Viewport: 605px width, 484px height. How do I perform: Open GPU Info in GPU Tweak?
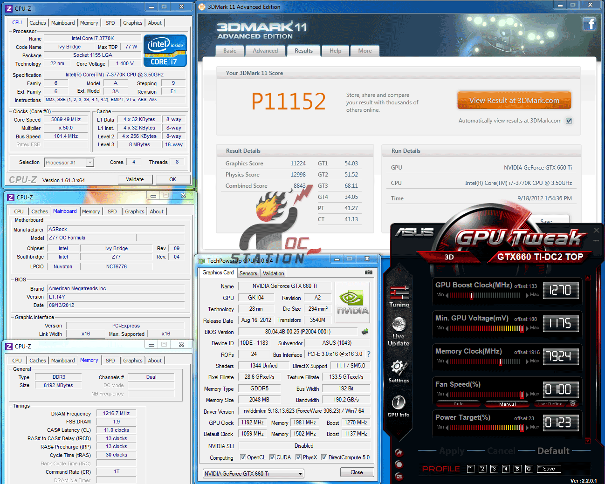[x=399, y=406]
